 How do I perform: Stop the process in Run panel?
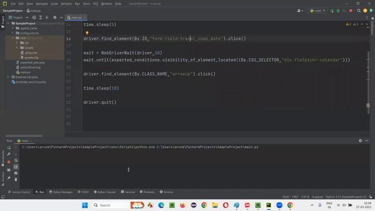pyautogui.click(x=9, y=162)
